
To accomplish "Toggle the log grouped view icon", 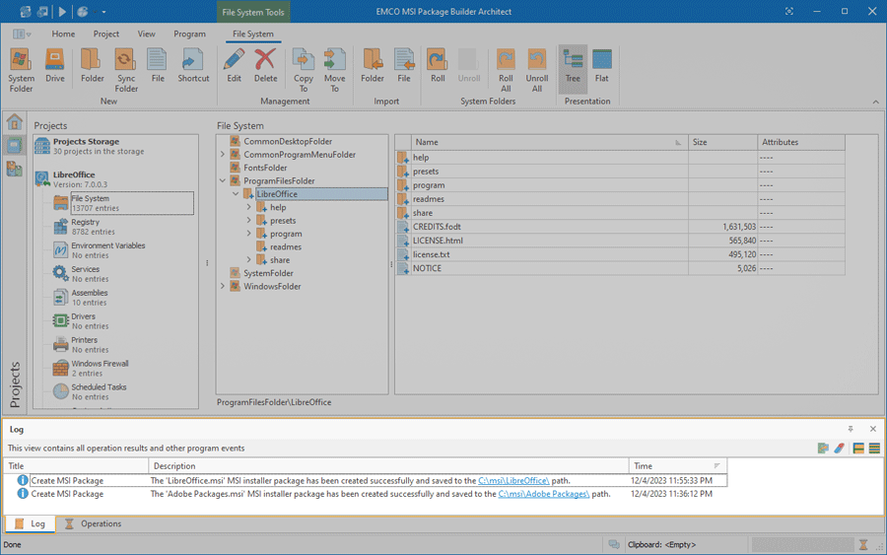I will [x=858, y=449].
